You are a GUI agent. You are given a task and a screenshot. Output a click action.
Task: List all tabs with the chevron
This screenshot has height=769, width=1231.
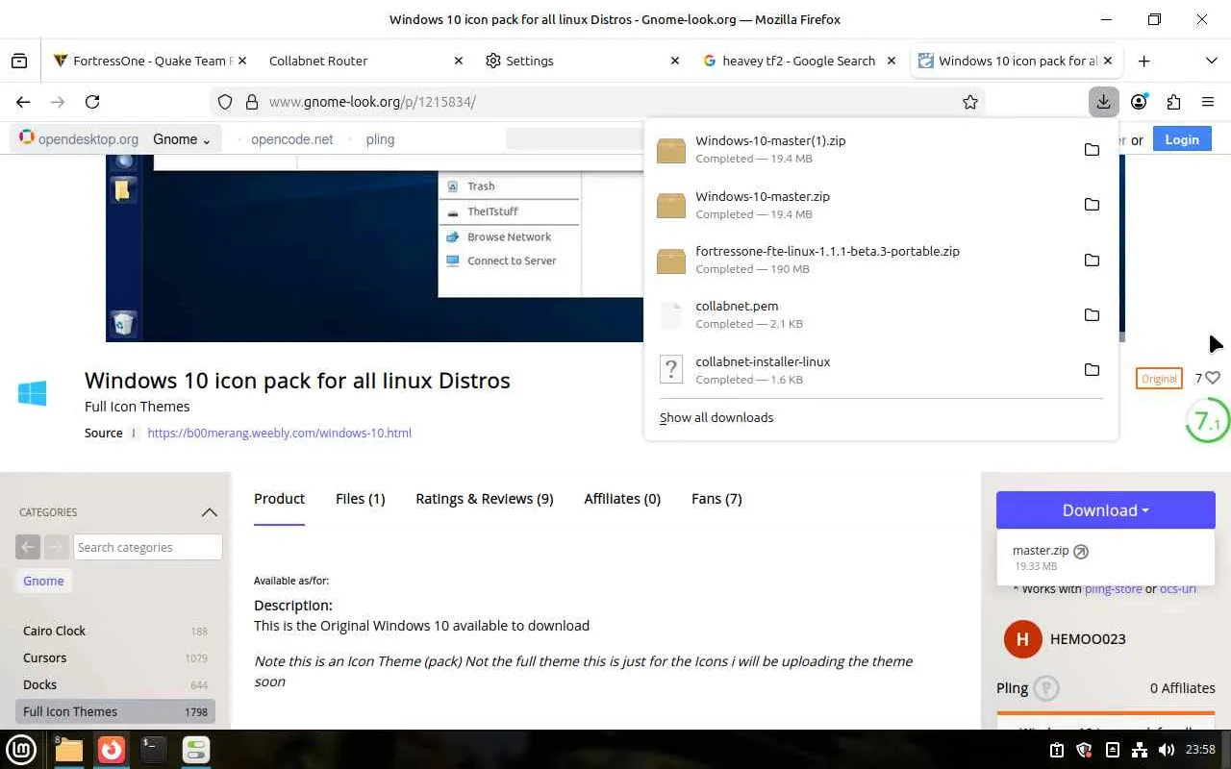tap(1211, 61)
